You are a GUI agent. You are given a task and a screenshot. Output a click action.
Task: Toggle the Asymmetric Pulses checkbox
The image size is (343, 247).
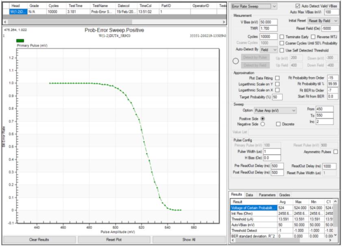click(336, 152)
